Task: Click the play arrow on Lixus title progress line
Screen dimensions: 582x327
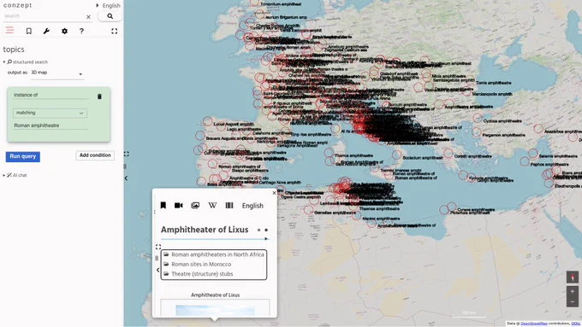Action: pyautogui.click(x=266, y=239)
